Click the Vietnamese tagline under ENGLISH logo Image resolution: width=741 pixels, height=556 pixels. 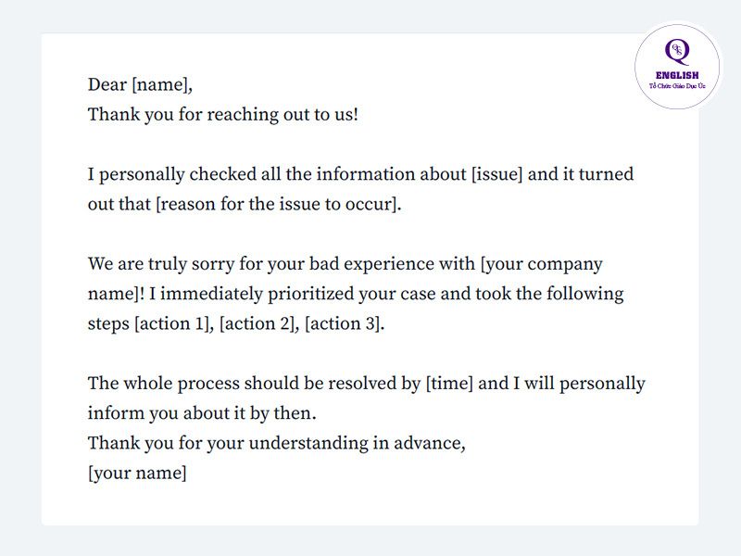pos(677,86)
